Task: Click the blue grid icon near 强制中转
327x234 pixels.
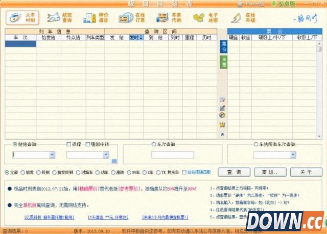Action: coord(114,161)
